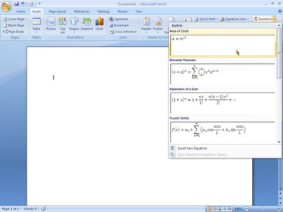Insert a Cross-reference
Viewport: 283px width, 212px height.
[123, 32]
